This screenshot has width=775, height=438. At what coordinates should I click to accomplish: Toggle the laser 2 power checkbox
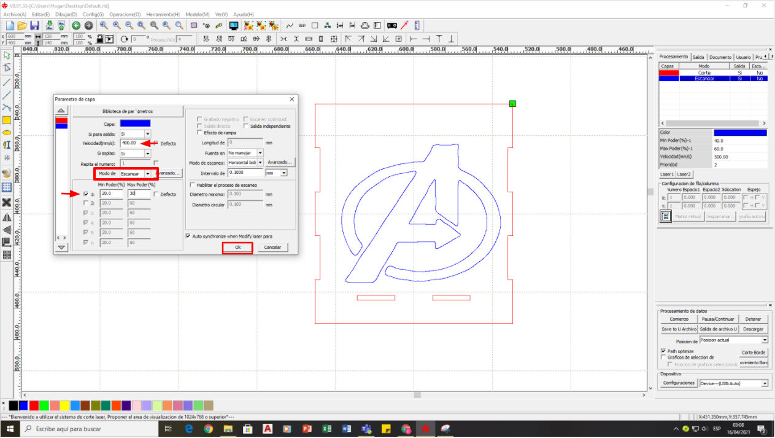(x=85, y=203)
